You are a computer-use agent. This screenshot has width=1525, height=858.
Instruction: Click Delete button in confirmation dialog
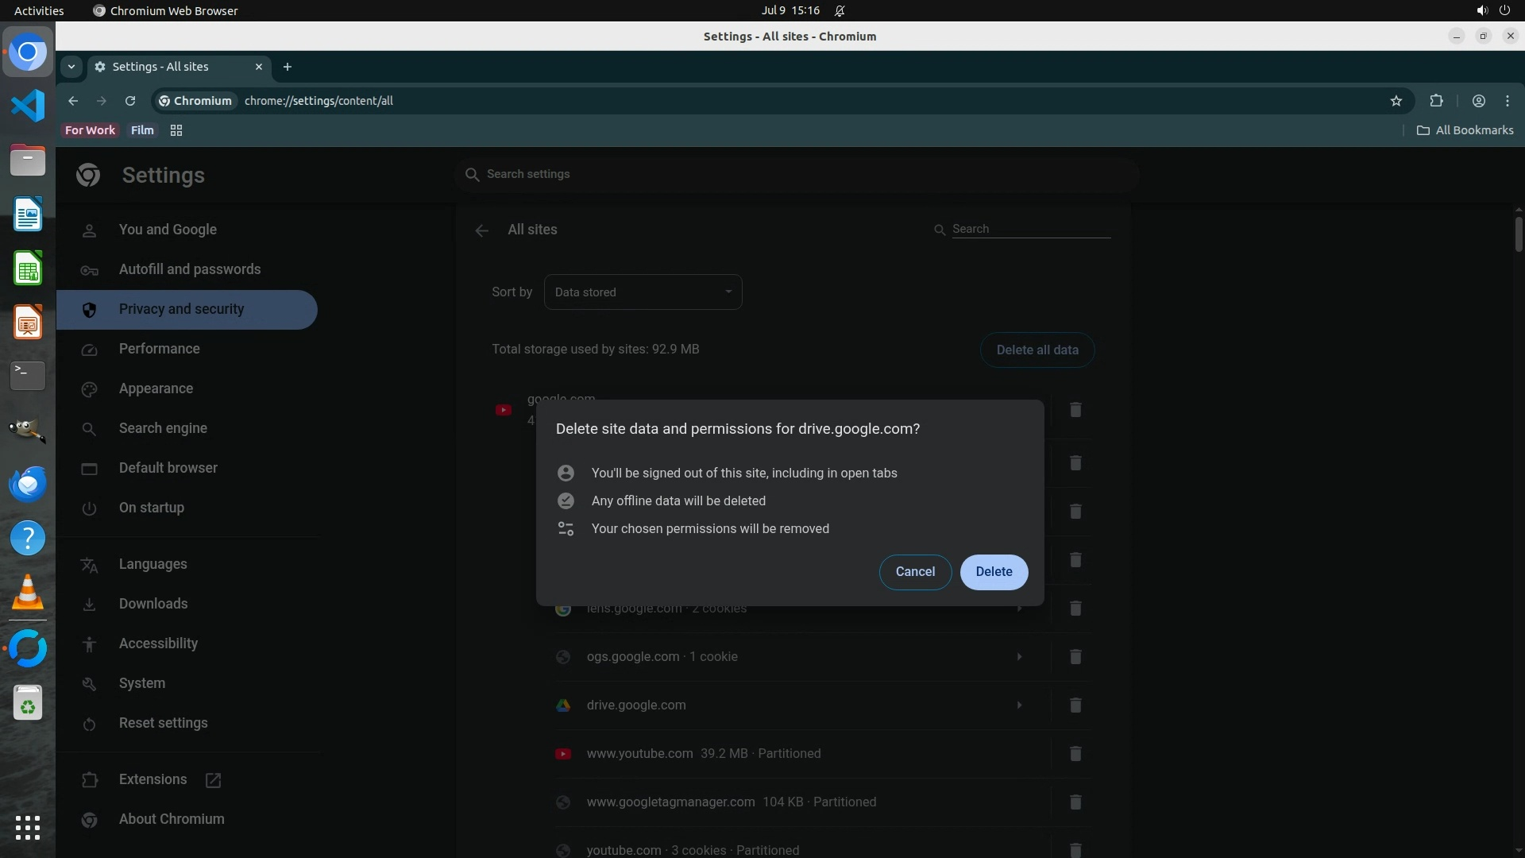pyautogui.click(x=993, y=572)
